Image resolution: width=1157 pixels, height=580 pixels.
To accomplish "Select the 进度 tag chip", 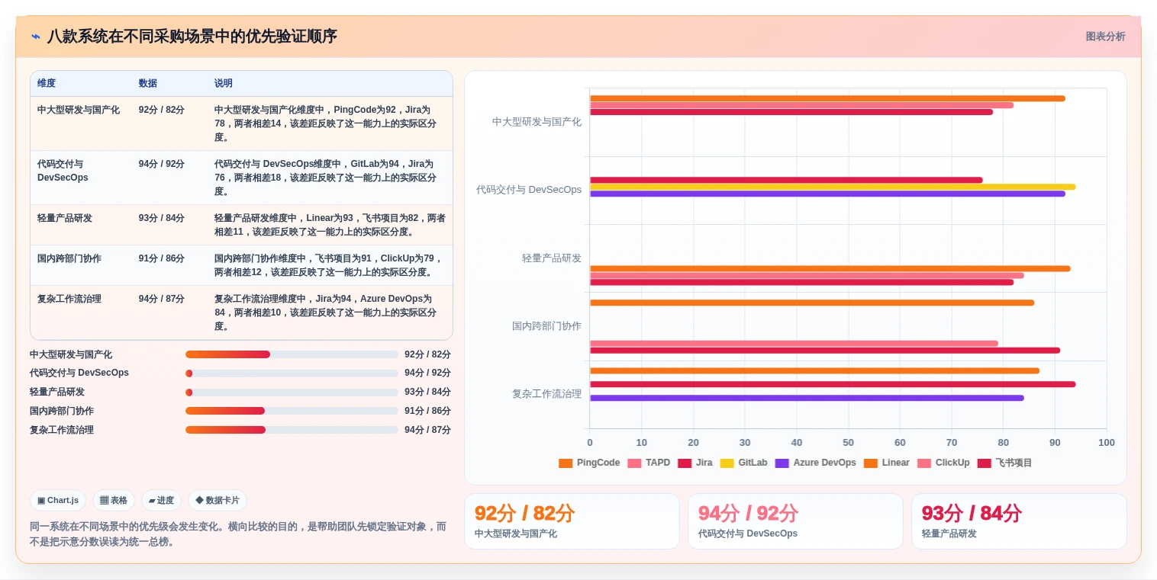I will [161, 501].
